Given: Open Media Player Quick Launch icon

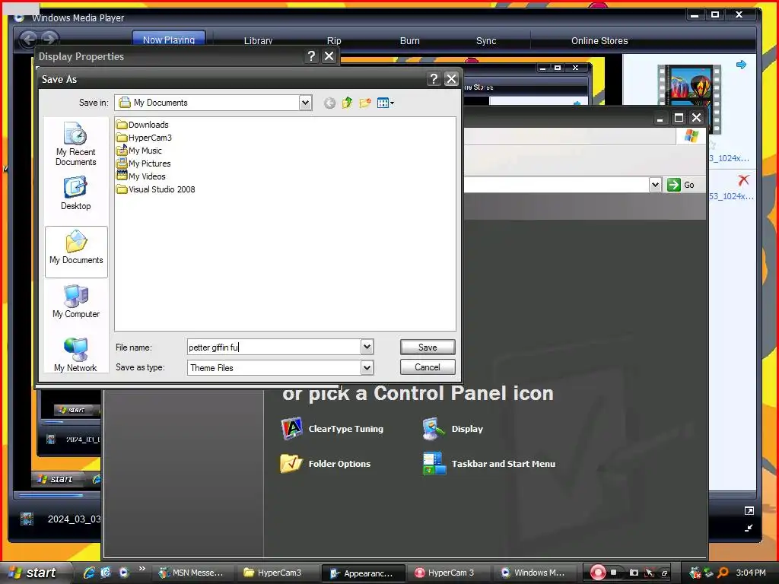Looking at the screenshot, I should click(x=124, y=573).
